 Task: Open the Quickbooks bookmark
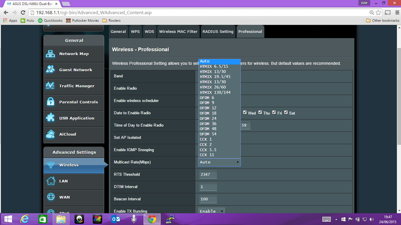[50, 20]
